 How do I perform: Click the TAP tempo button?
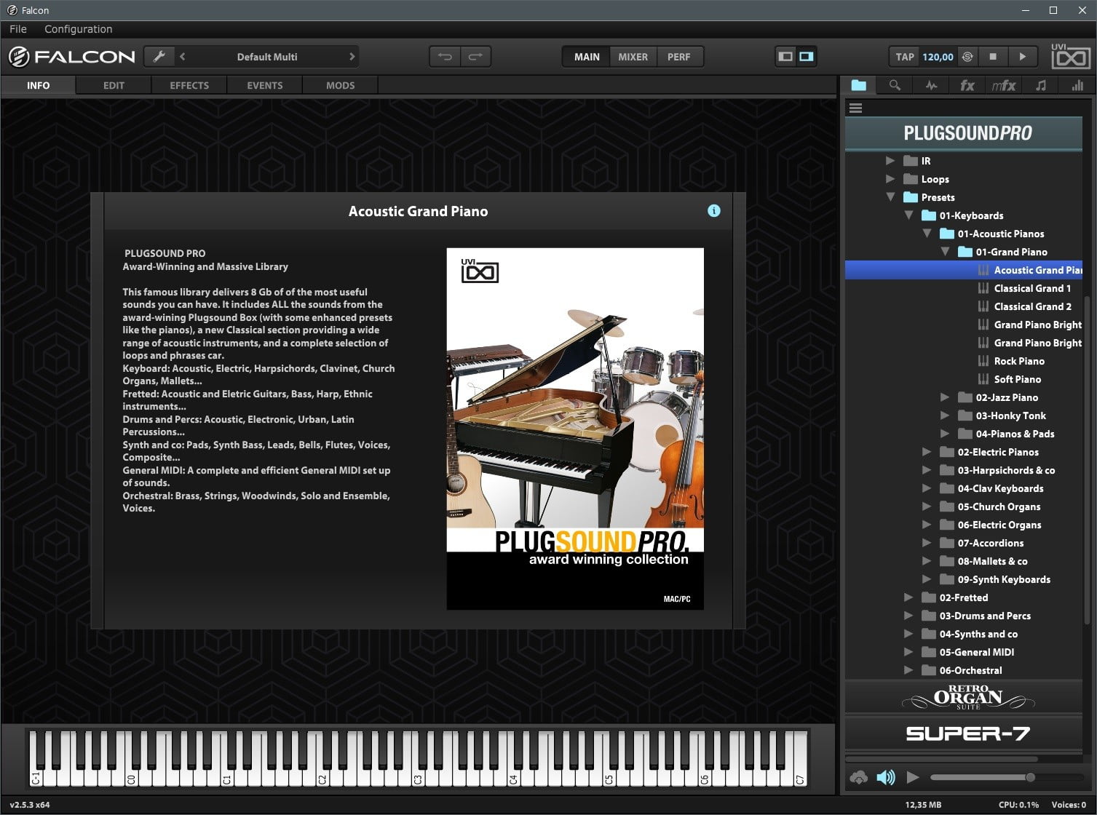point(905,57)
